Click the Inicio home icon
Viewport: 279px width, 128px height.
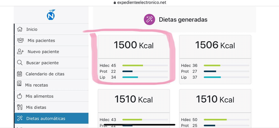[x=20, y=29]
